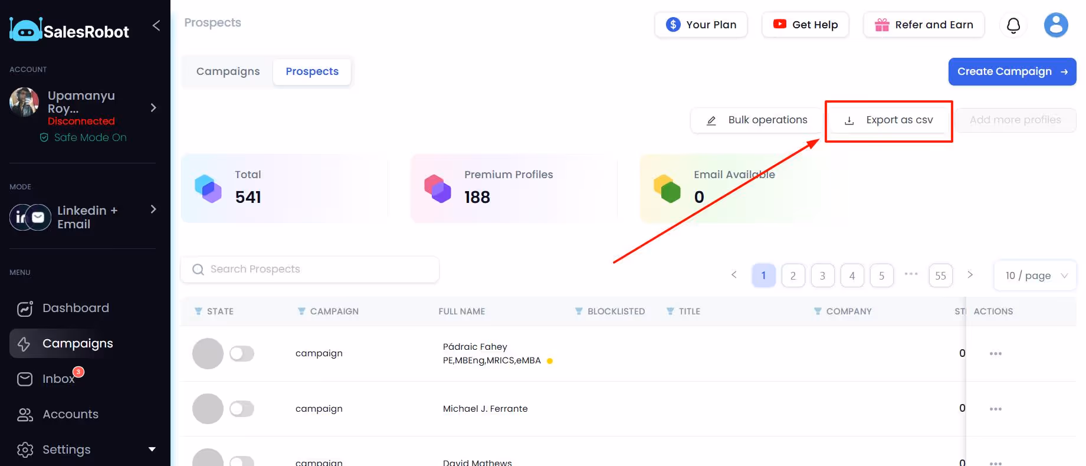Switch to the Prospects tab
1086x466 pixels.
(312, 71)
